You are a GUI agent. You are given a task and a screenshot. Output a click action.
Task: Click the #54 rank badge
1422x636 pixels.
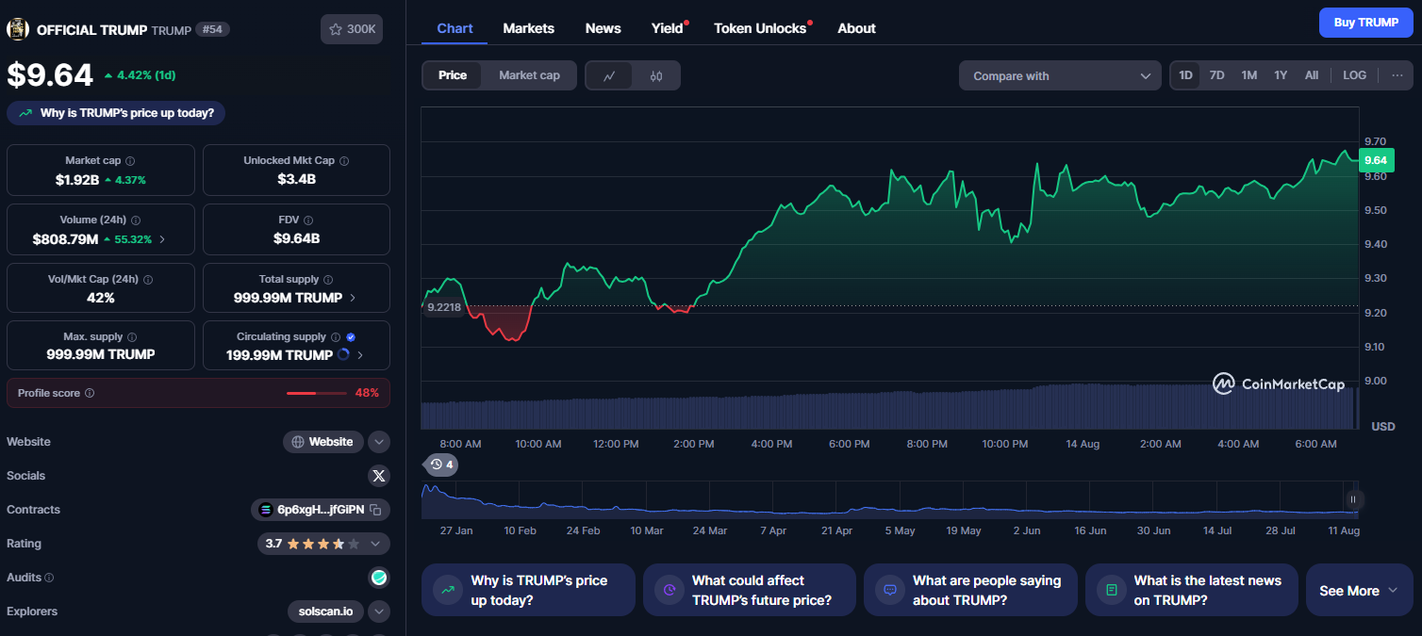(x=212, y=29)
